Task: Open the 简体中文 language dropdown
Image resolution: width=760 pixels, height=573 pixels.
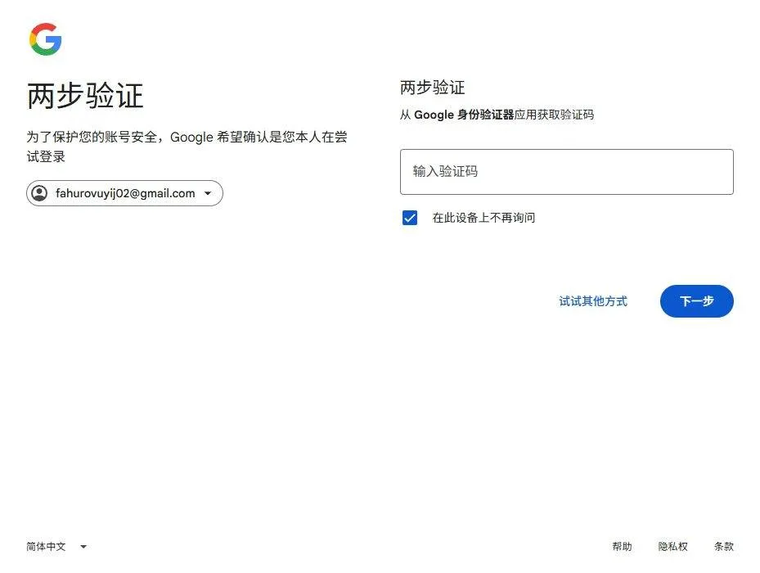Action: coord(56,547)
